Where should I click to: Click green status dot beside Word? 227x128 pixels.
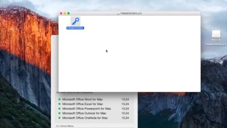click(x=59, y=100)
